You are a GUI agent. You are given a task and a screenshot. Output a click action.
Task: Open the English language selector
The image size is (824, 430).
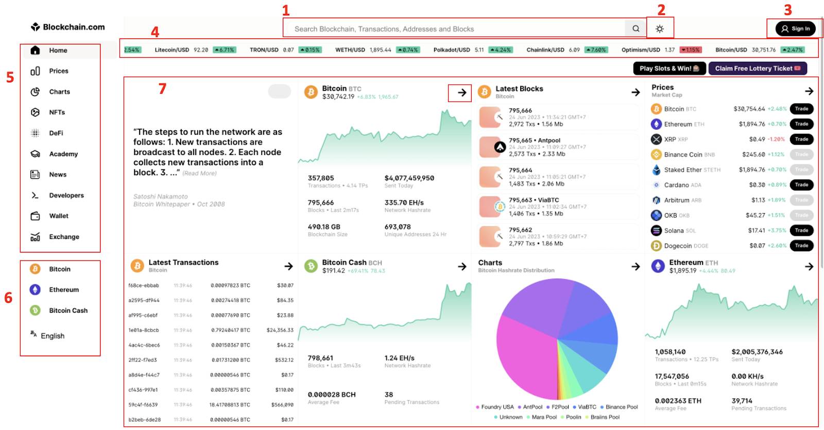47,336
